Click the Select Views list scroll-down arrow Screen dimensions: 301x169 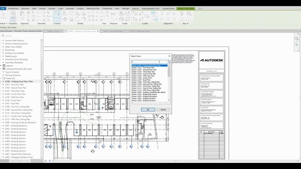click(169, 100)
